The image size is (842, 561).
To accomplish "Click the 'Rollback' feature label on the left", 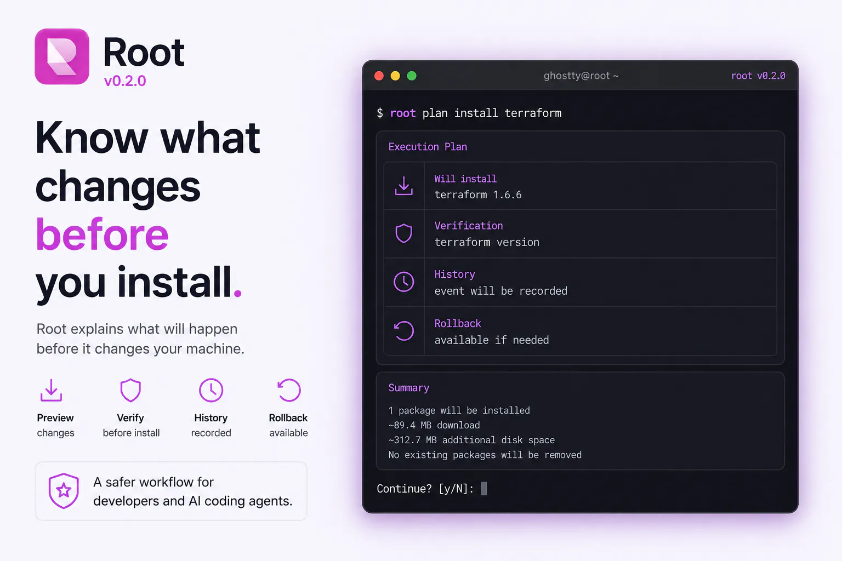I will pyautogui.click(x=288, y=418).
